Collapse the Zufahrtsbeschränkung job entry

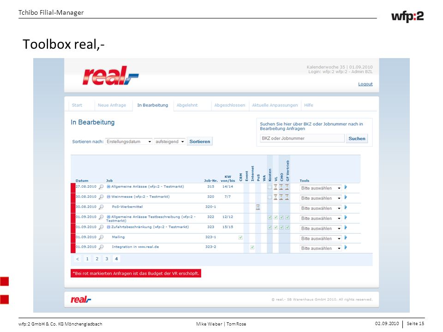click(108, 227)
